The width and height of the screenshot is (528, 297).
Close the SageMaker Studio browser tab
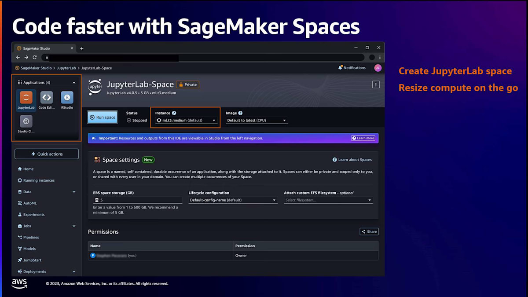coord(72,48)
